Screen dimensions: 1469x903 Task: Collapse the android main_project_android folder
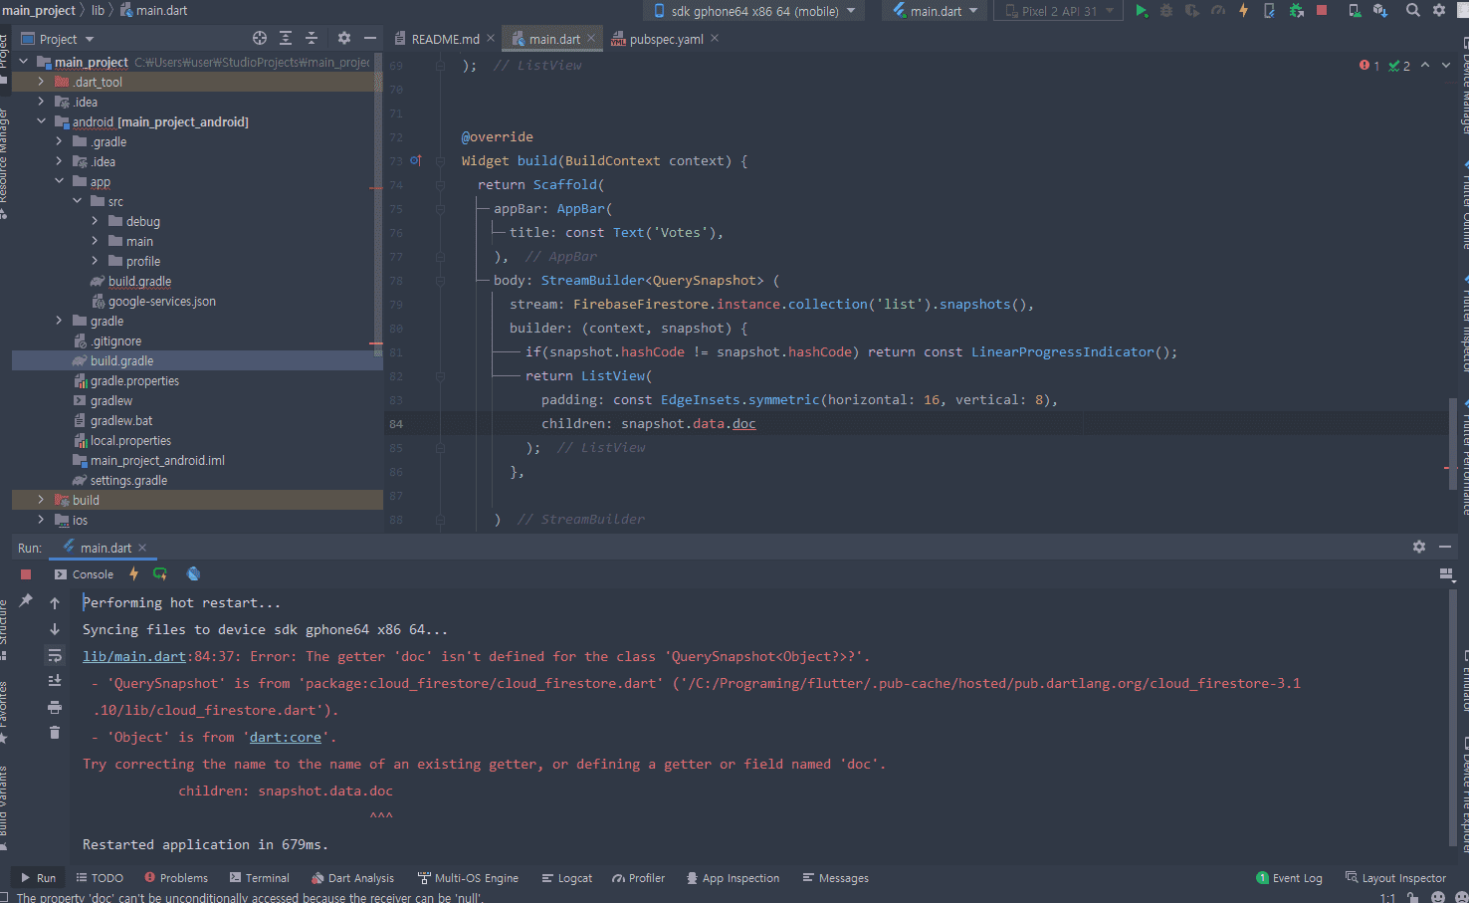coord(41,121)
